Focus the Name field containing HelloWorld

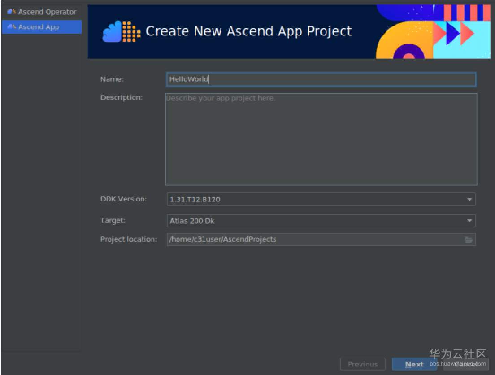pyautogui.click(x=321, y=79)
